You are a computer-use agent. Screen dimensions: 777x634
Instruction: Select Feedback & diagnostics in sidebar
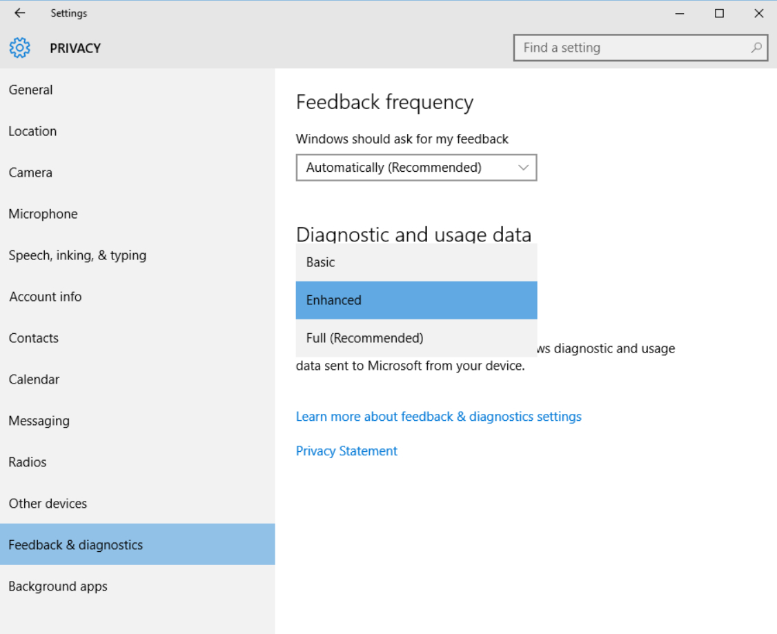[137, 544]
